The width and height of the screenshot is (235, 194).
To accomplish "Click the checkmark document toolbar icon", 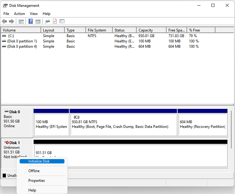I will click(55, 22).
